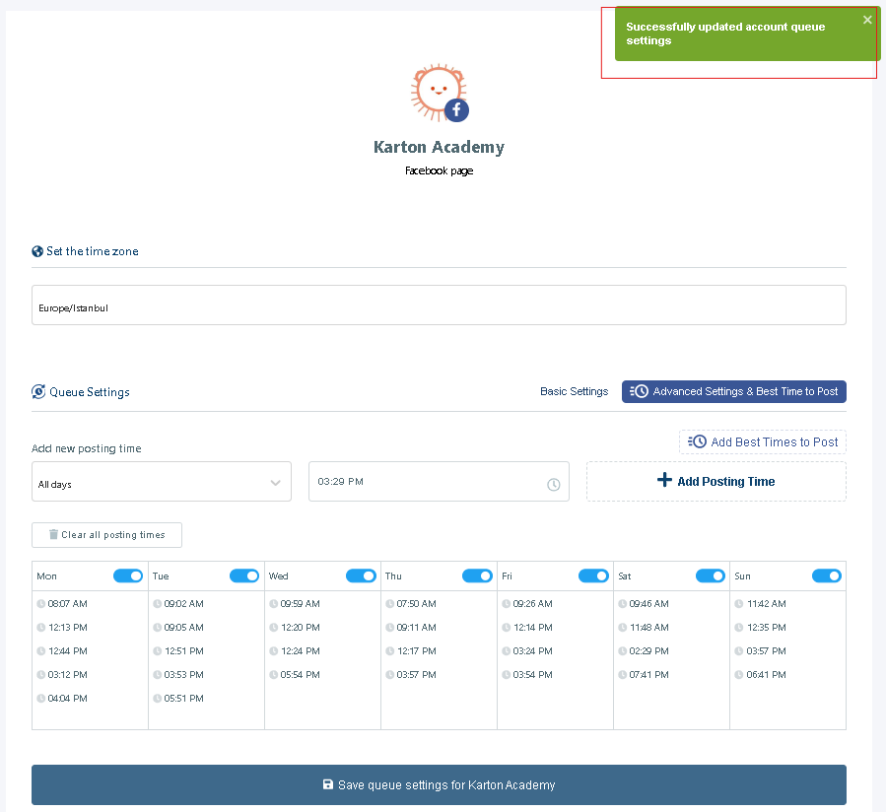Click clock icon next to Saturday 07:41 PM
The height and width of the screenshot is (812, 886).
623,675
